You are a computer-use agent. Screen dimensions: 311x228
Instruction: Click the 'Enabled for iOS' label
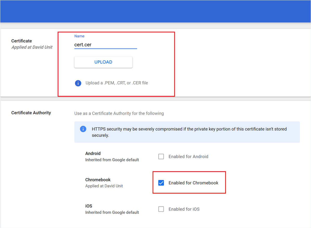[x=184, y=209]
